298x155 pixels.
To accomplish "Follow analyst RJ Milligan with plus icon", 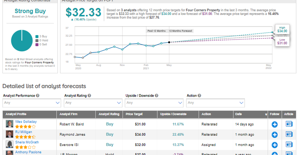I will click(x=274, y=135).
